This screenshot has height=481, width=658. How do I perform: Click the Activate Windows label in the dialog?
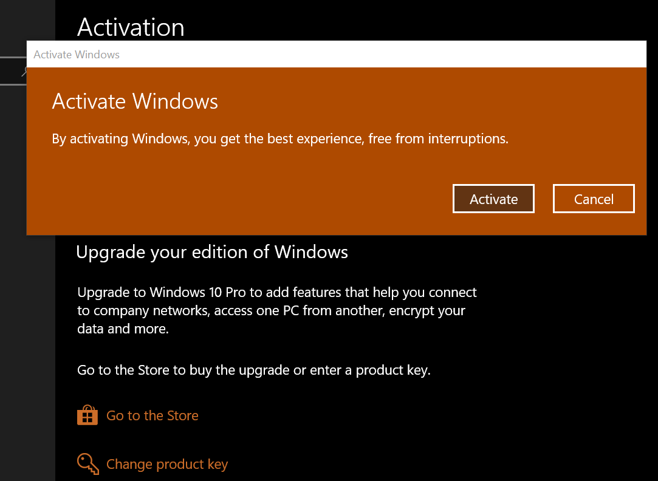click(x=134, y=101)
